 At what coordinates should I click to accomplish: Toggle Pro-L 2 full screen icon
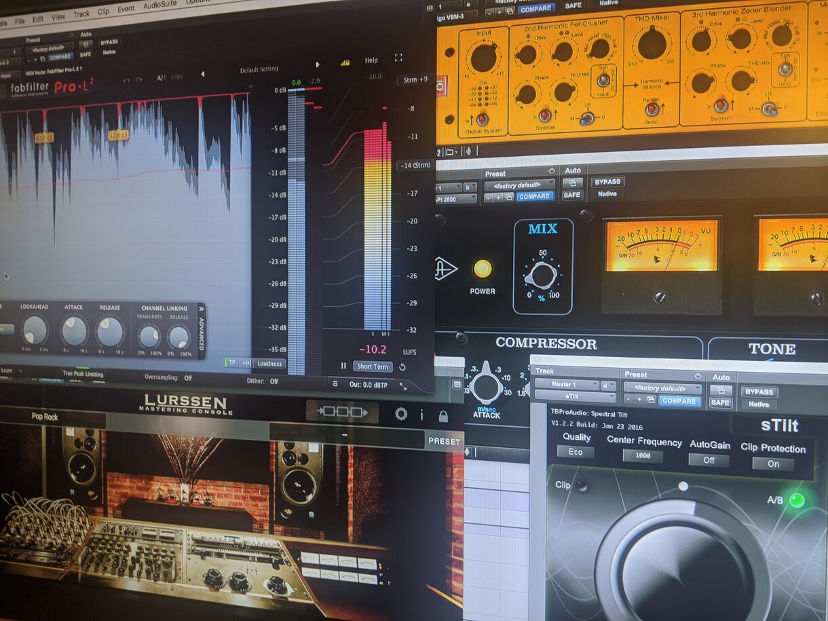[x=398, y=58]
